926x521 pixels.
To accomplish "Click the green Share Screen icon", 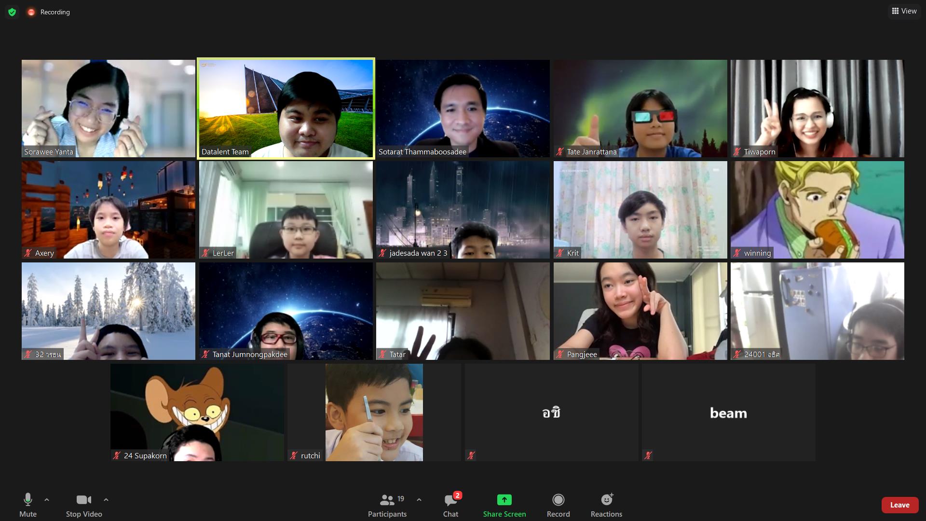I will point(504,500).
